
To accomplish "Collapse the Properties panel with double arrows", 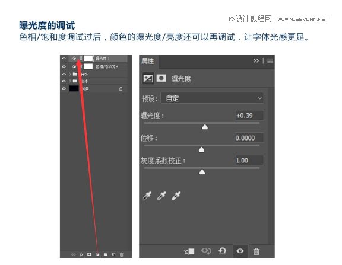I will click(256, 60).
